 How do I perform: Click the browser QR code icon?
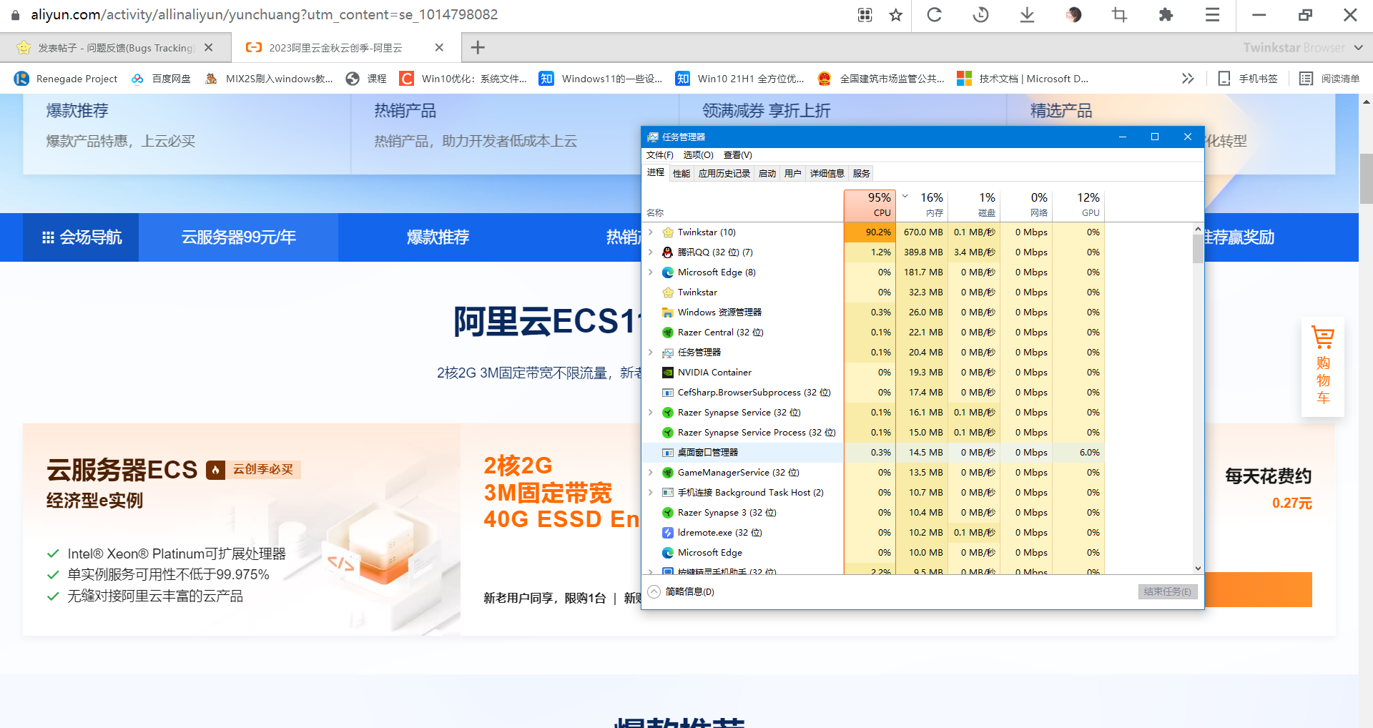pos(865,15)
